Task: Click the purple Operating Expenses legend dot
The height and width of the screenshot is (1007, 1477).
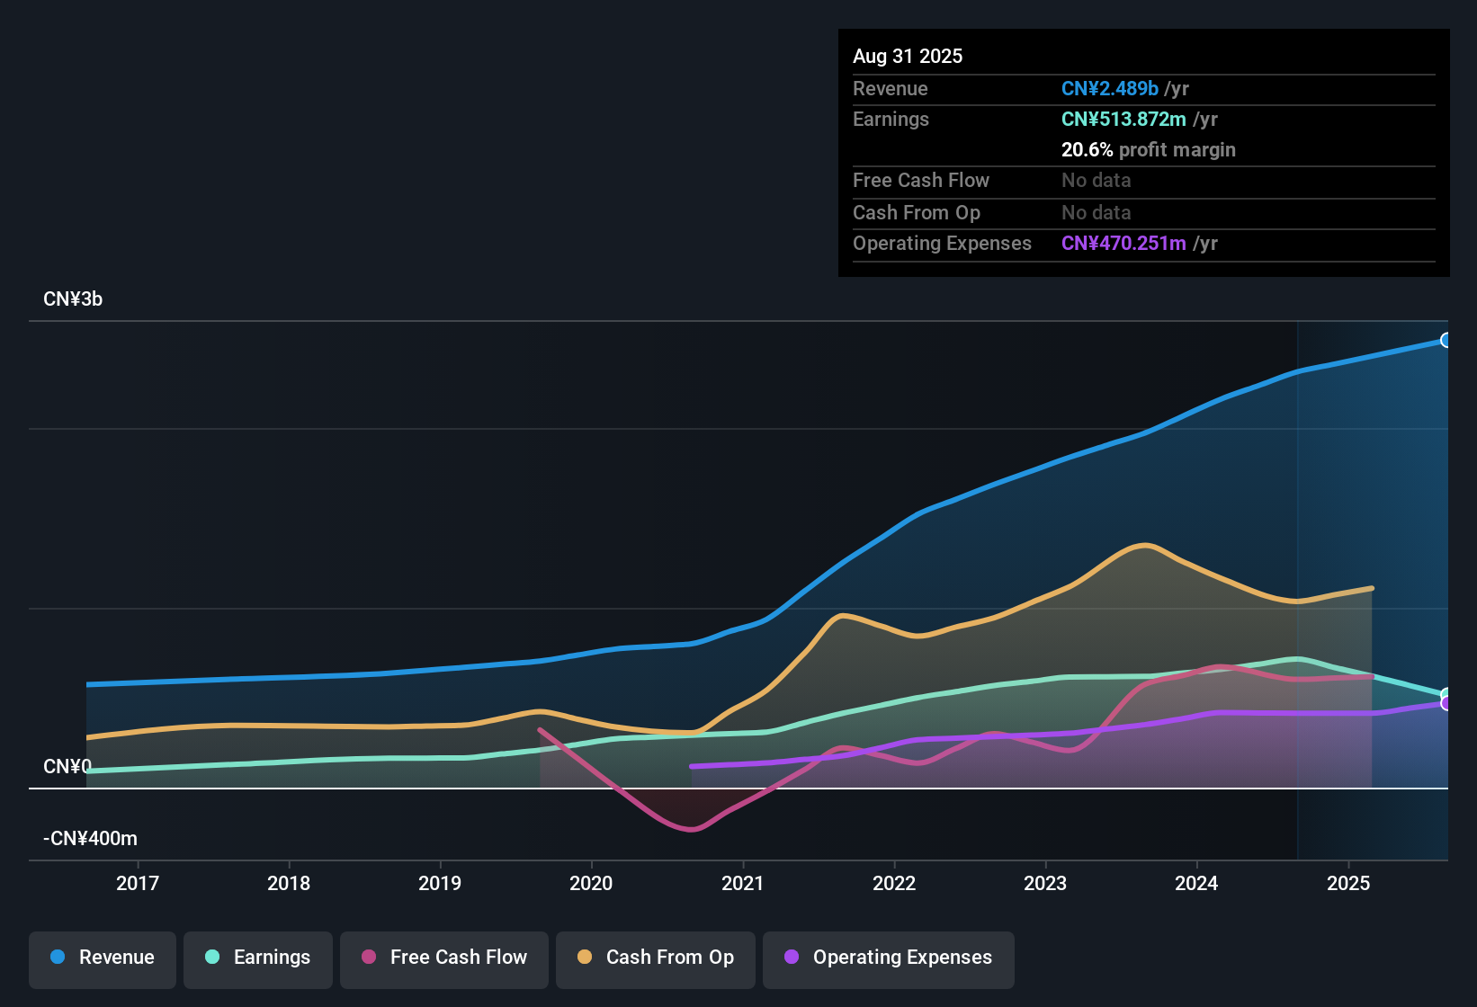Action: [x=791, y=958]
